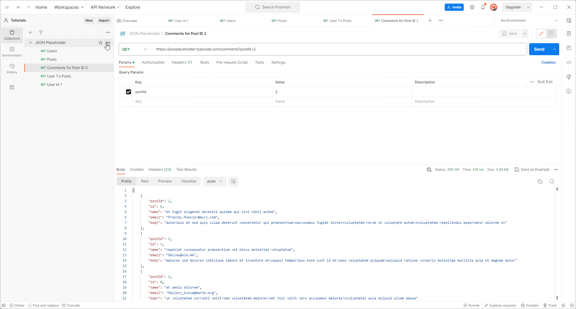Go forward with the right arrow
Viewport: 576px width, 309px height.
(x=28, y=7)
